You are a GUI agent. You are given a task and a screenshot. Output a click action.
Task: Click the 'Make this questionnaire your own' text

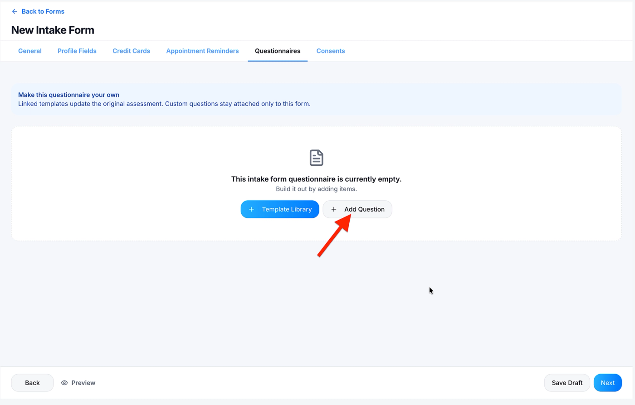pos(69,95)
